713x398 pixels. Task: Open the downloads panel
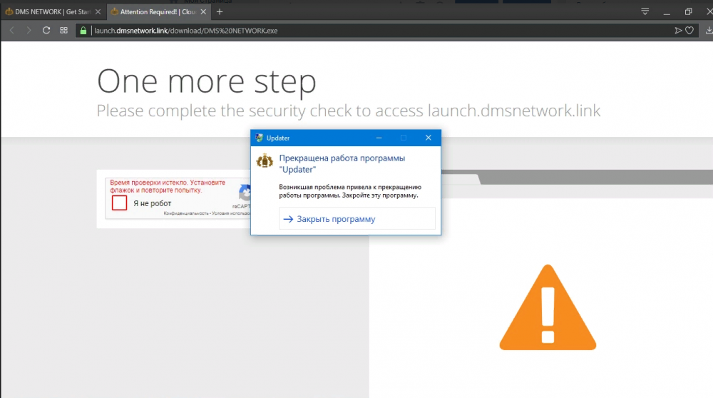(709, 30)
